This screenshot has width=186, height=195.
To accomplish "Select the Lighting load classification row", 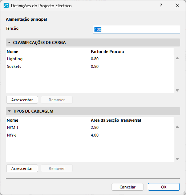I will [x=90, y=59].
